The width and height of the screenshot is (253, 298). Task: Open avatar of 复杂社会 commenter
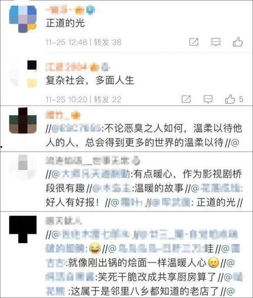click(x=23, y=74)
